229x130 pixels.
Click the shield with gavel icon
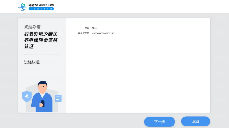26,96
